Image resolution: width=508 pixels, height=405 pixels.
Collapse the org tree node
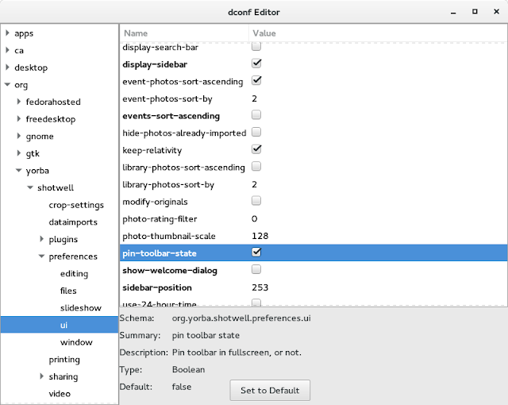coord(7,84)
